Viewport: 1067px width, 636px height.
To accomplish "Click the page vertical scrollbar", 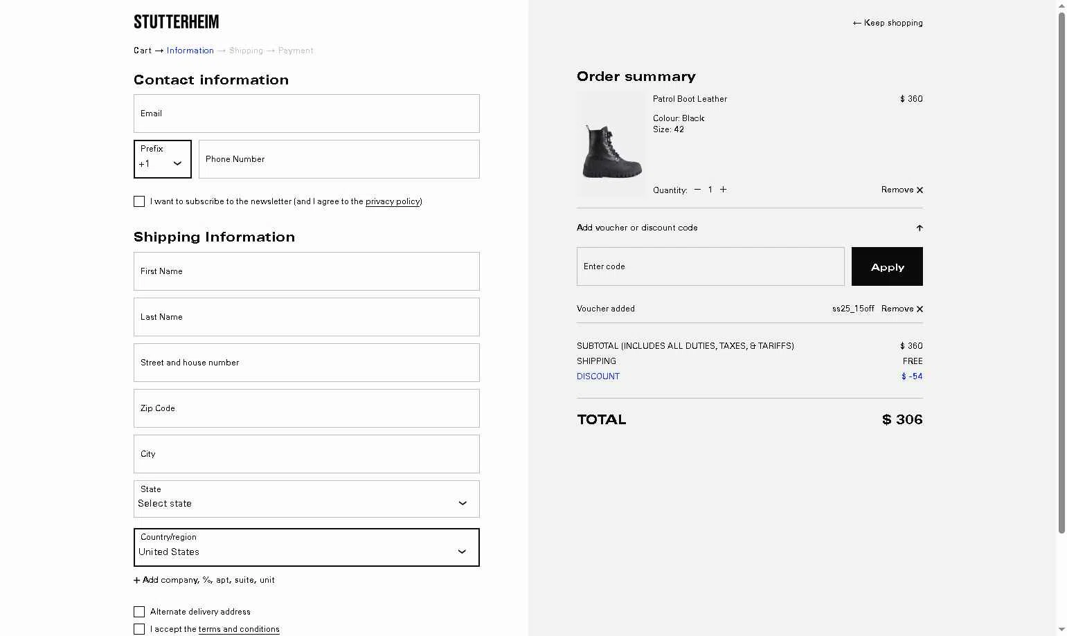I will coord(1061,273).
